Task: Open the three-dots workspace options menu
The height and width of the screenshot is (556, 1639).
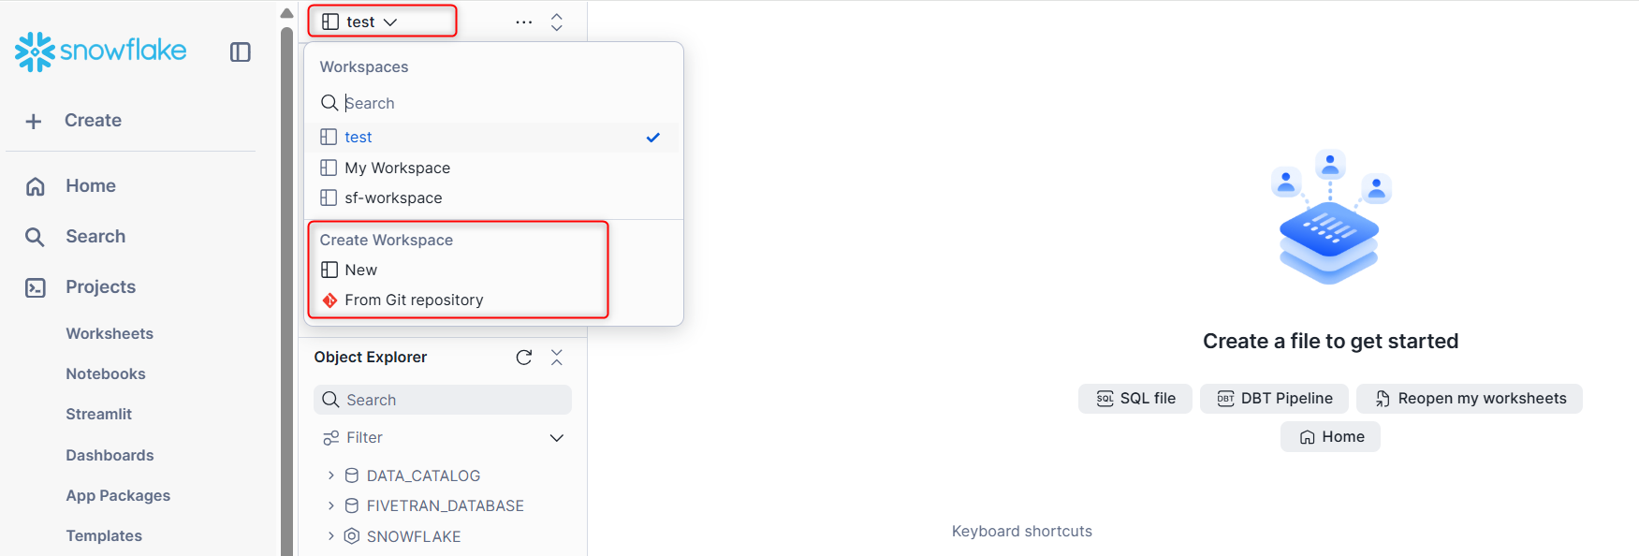Action: point(524,22)
